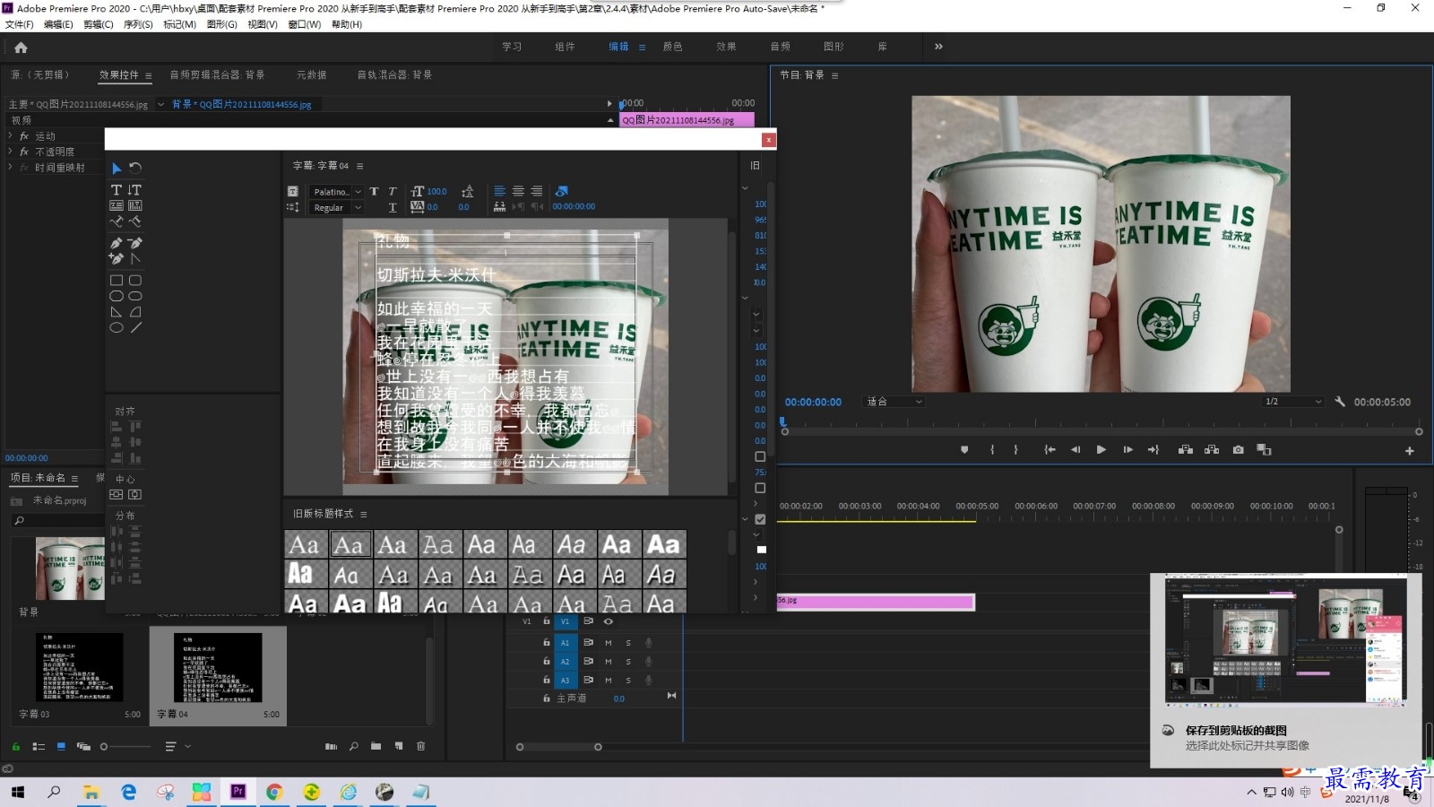Viewport: 1434px width, 807px height.
Task: Open settings wrench in program monitor
Action: coord(1340,402)
